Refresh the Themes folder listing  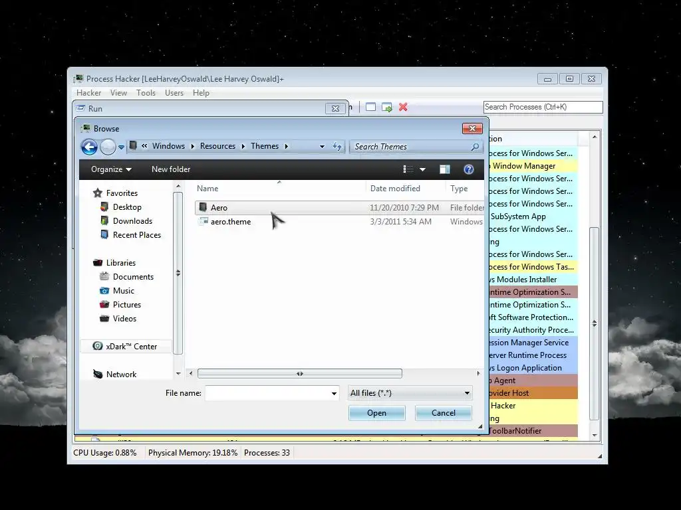pyautogui.click(x=337, y=147)
